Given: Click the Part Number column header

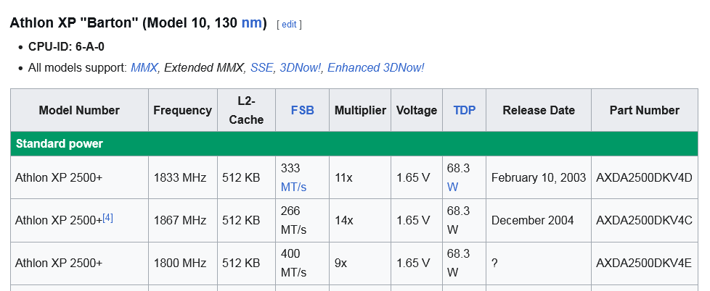Looking at the screenshot, I should [645, 110].
